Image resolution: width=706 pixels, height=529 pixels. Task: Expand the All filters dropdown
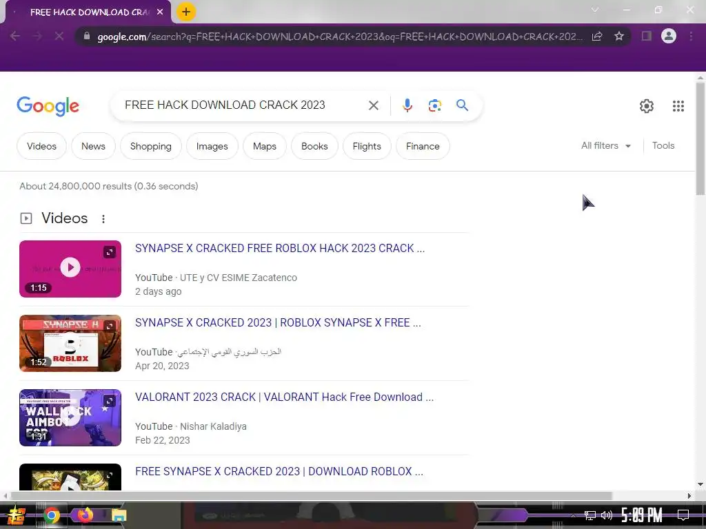click(x=606, y=146)
